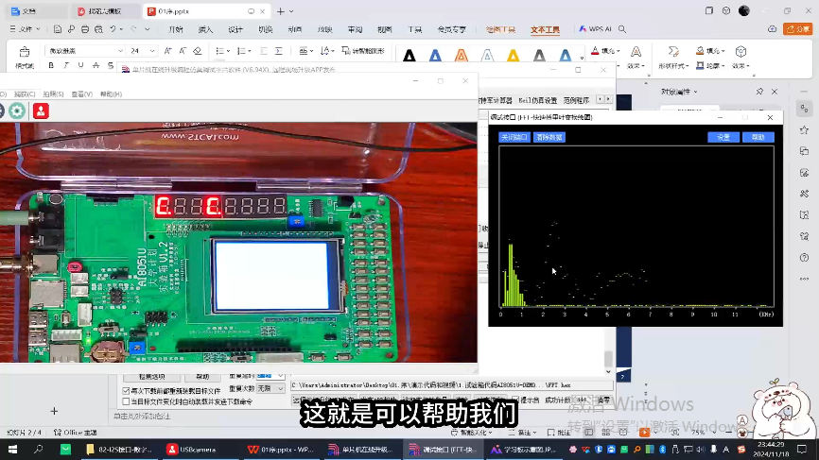Click the taskbar search icon
The image size is (819, 460).
(38, 449)
